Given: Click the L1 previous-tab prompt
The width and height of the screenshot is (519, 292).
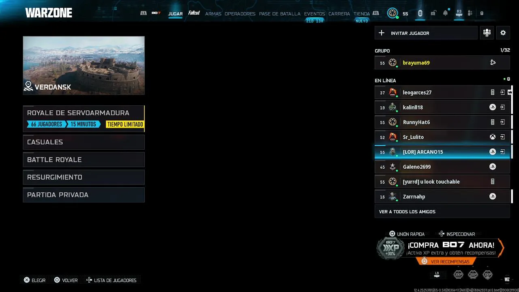Looking at the screenshot, I should point(143,13).
